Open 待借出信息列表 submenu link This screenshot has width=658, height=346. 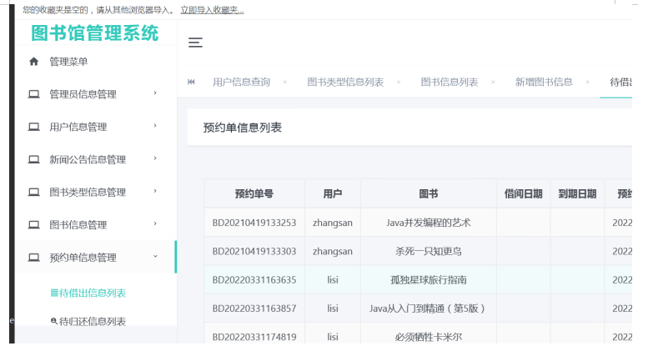pyautogui.click(x=93, y=293)
